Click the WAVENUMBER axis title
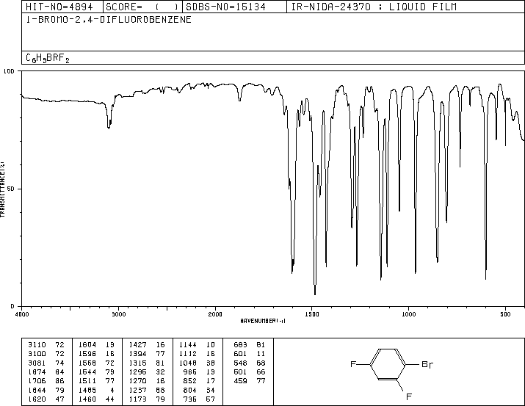 263,321
